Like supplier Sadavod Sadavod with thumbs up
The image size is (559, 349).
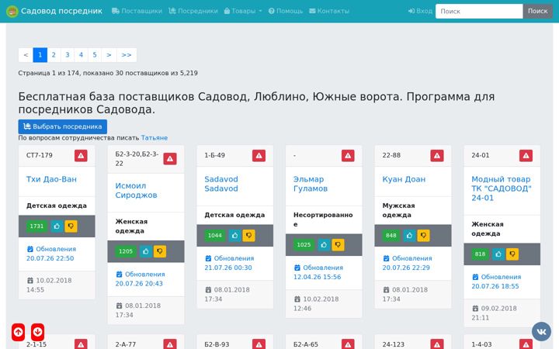pyautogui.click(x=234, y=236)
